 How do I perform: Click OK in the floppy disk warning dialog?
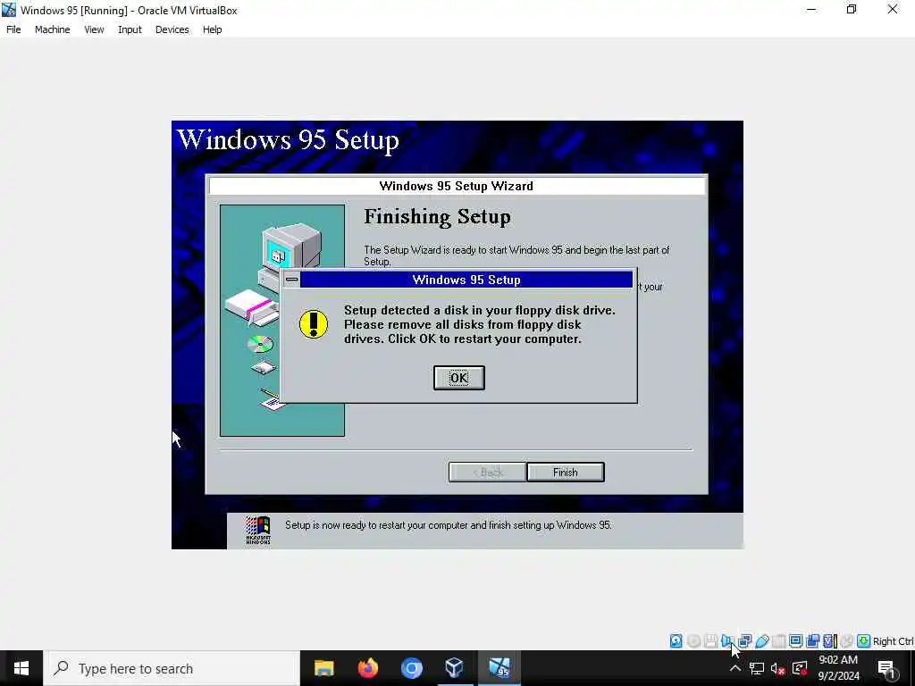458,378
